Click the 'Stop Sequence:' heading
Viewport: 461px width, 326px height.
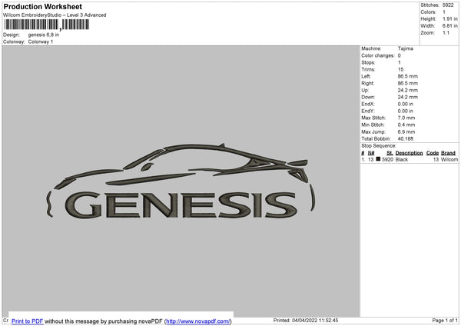coord(379,145)
